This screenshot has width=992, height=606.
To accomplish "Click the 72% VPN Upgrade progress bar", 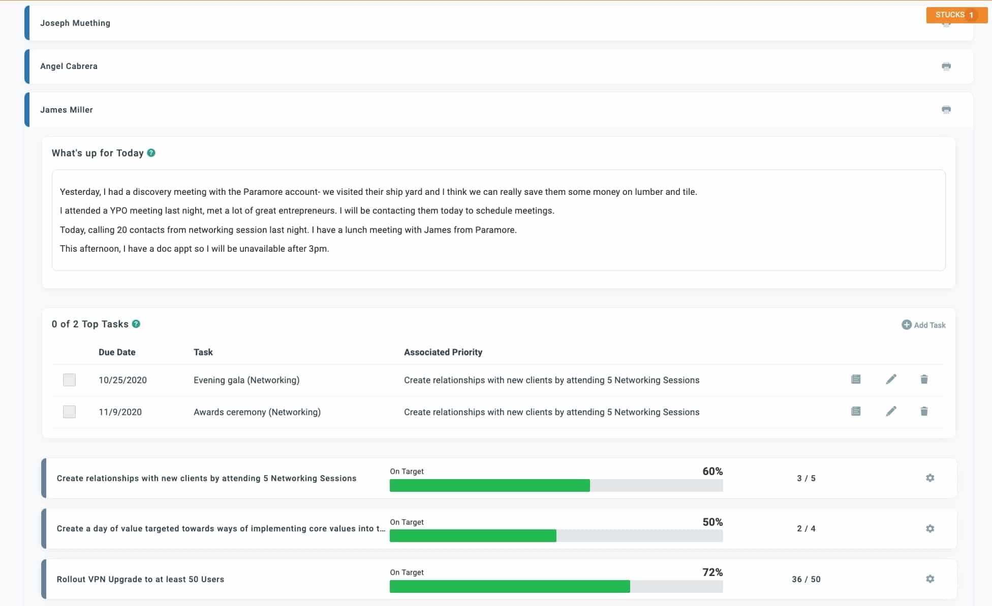I will click(x=556, y=587).
